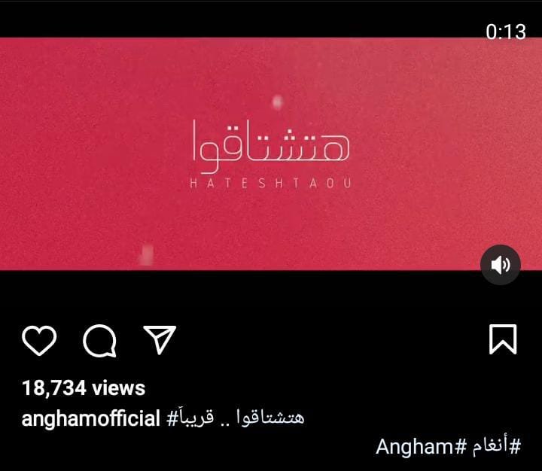Screen dimensions: 542x471
Task: Mute the video using the speaker button
Action: click(500, 265)
